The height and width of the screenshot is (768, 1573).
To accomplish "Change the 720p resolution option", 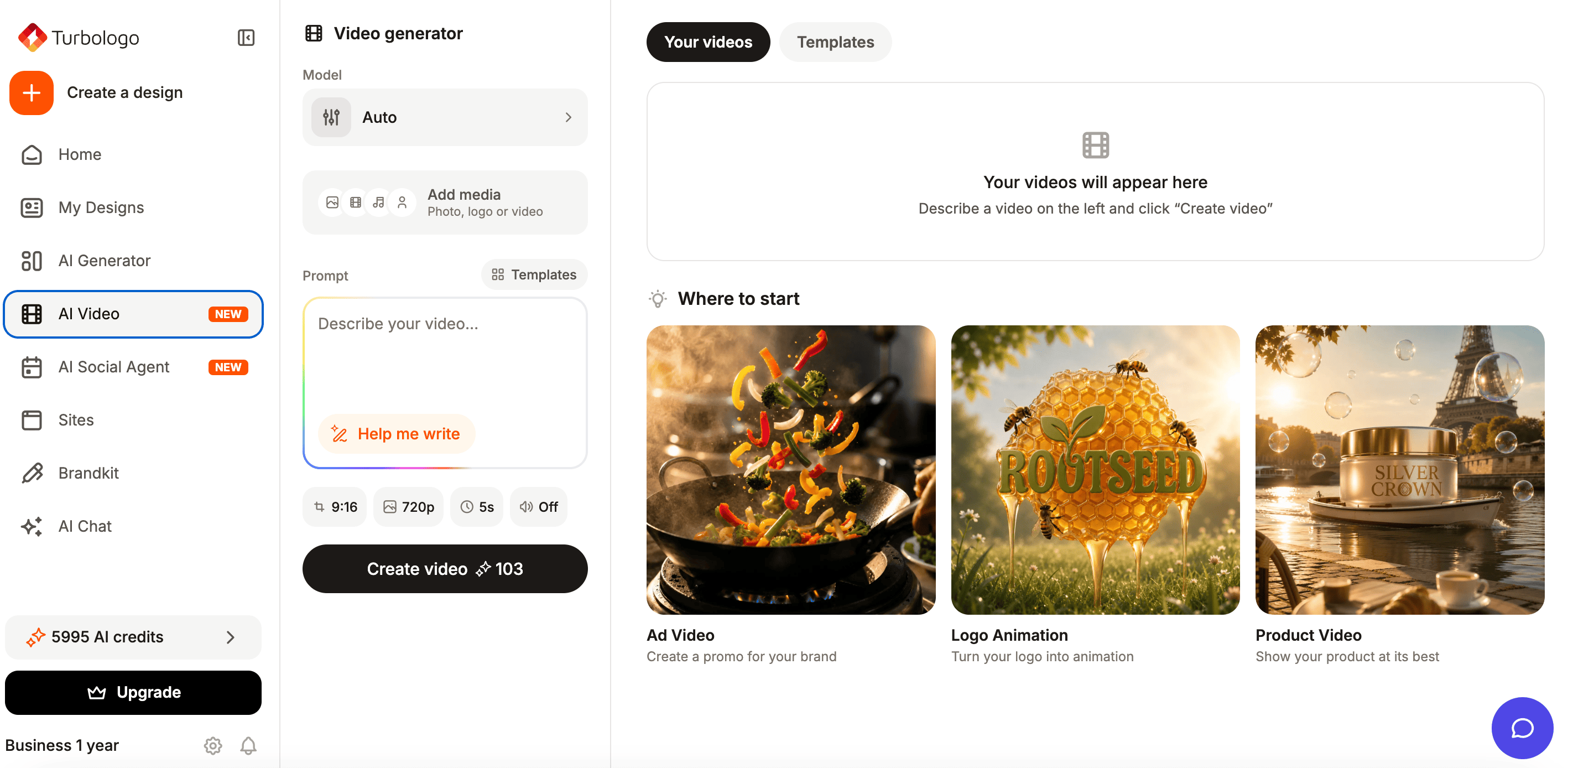I will (x=409, y=506).
